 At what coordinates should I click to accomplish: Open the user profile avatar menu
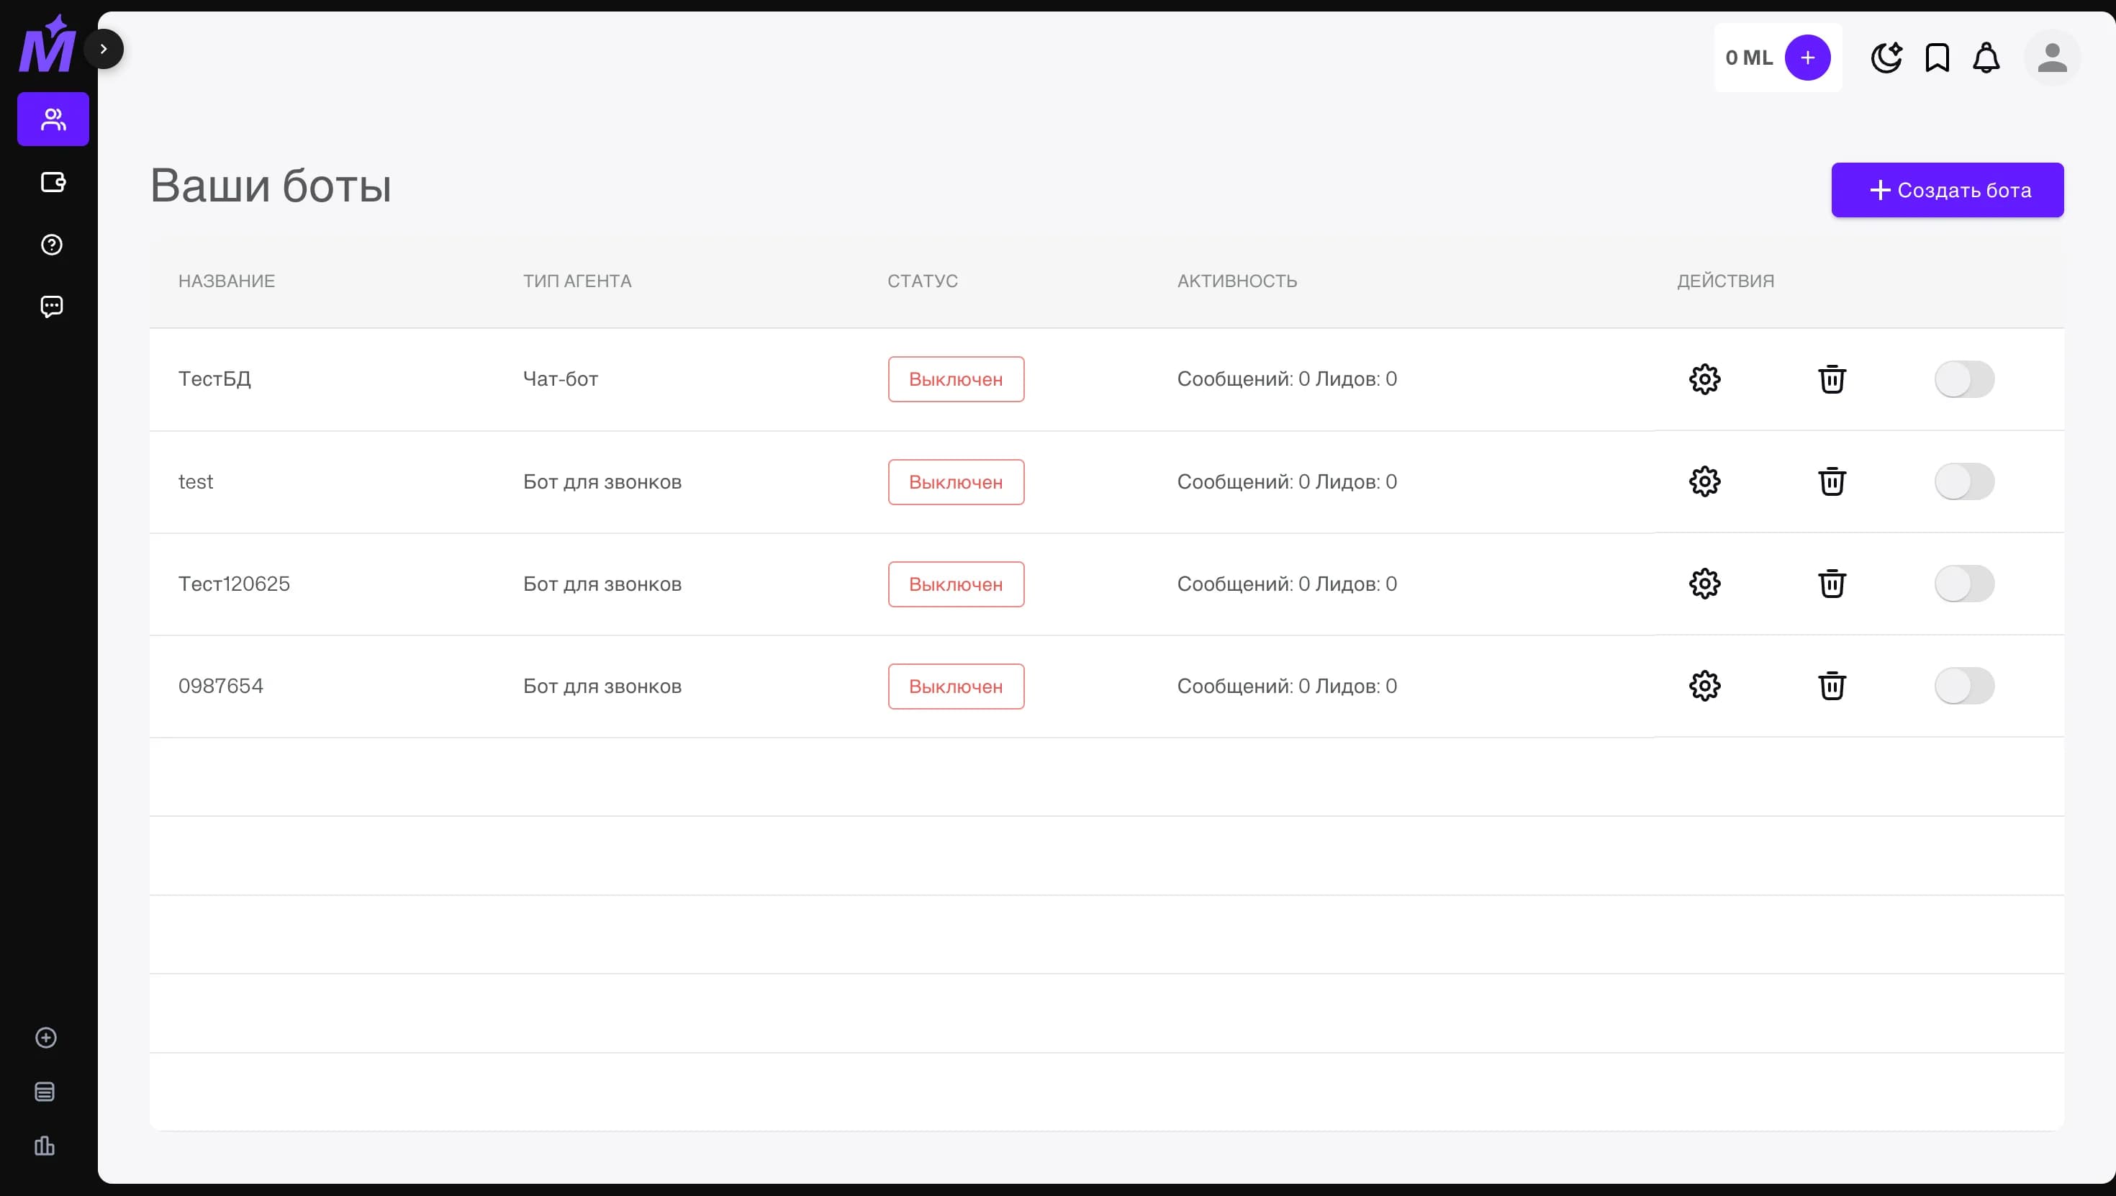(2052, 57)
